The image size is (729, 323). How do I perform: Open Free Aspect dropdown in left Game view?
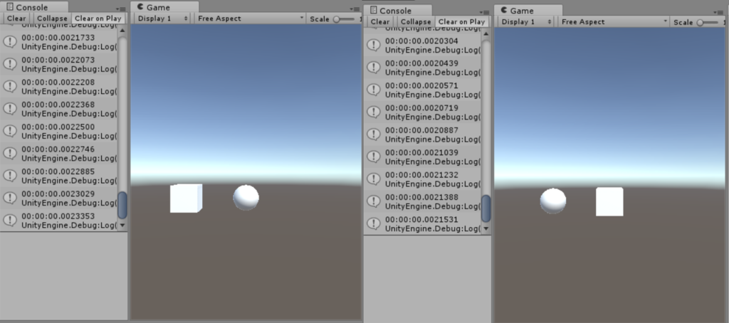pyautogui.click(x=250, y=18)
